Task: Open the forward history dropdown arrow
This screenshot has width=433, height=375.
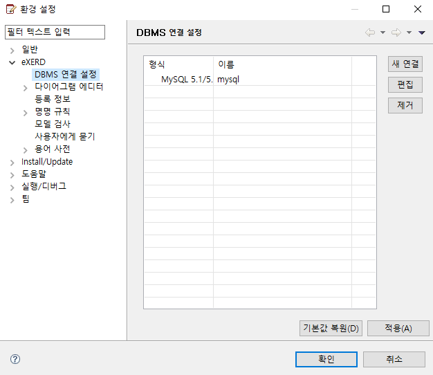Action: click(x=409, y=33)
